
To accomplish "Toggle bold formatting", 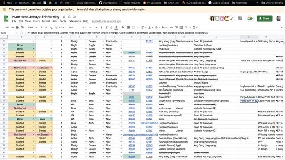I will click(102, 28).
